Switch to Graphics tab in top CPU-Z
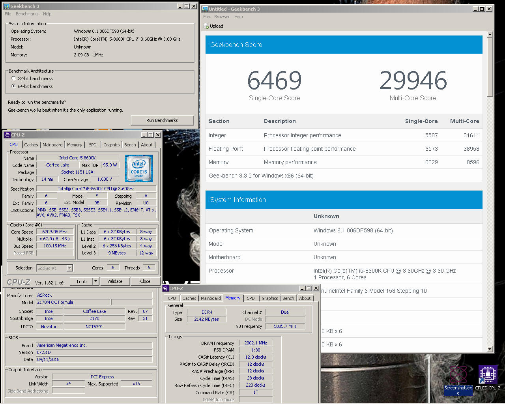This screenshot has height=404, width=505. point(112,145)
